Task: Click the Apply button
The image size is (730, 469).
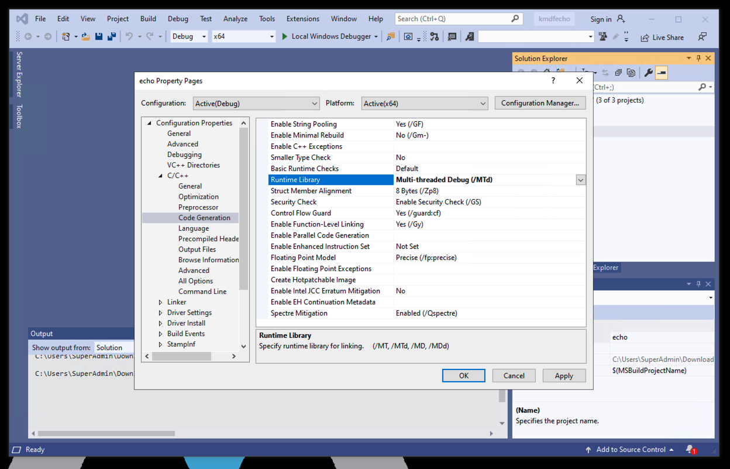Action: 563,376
